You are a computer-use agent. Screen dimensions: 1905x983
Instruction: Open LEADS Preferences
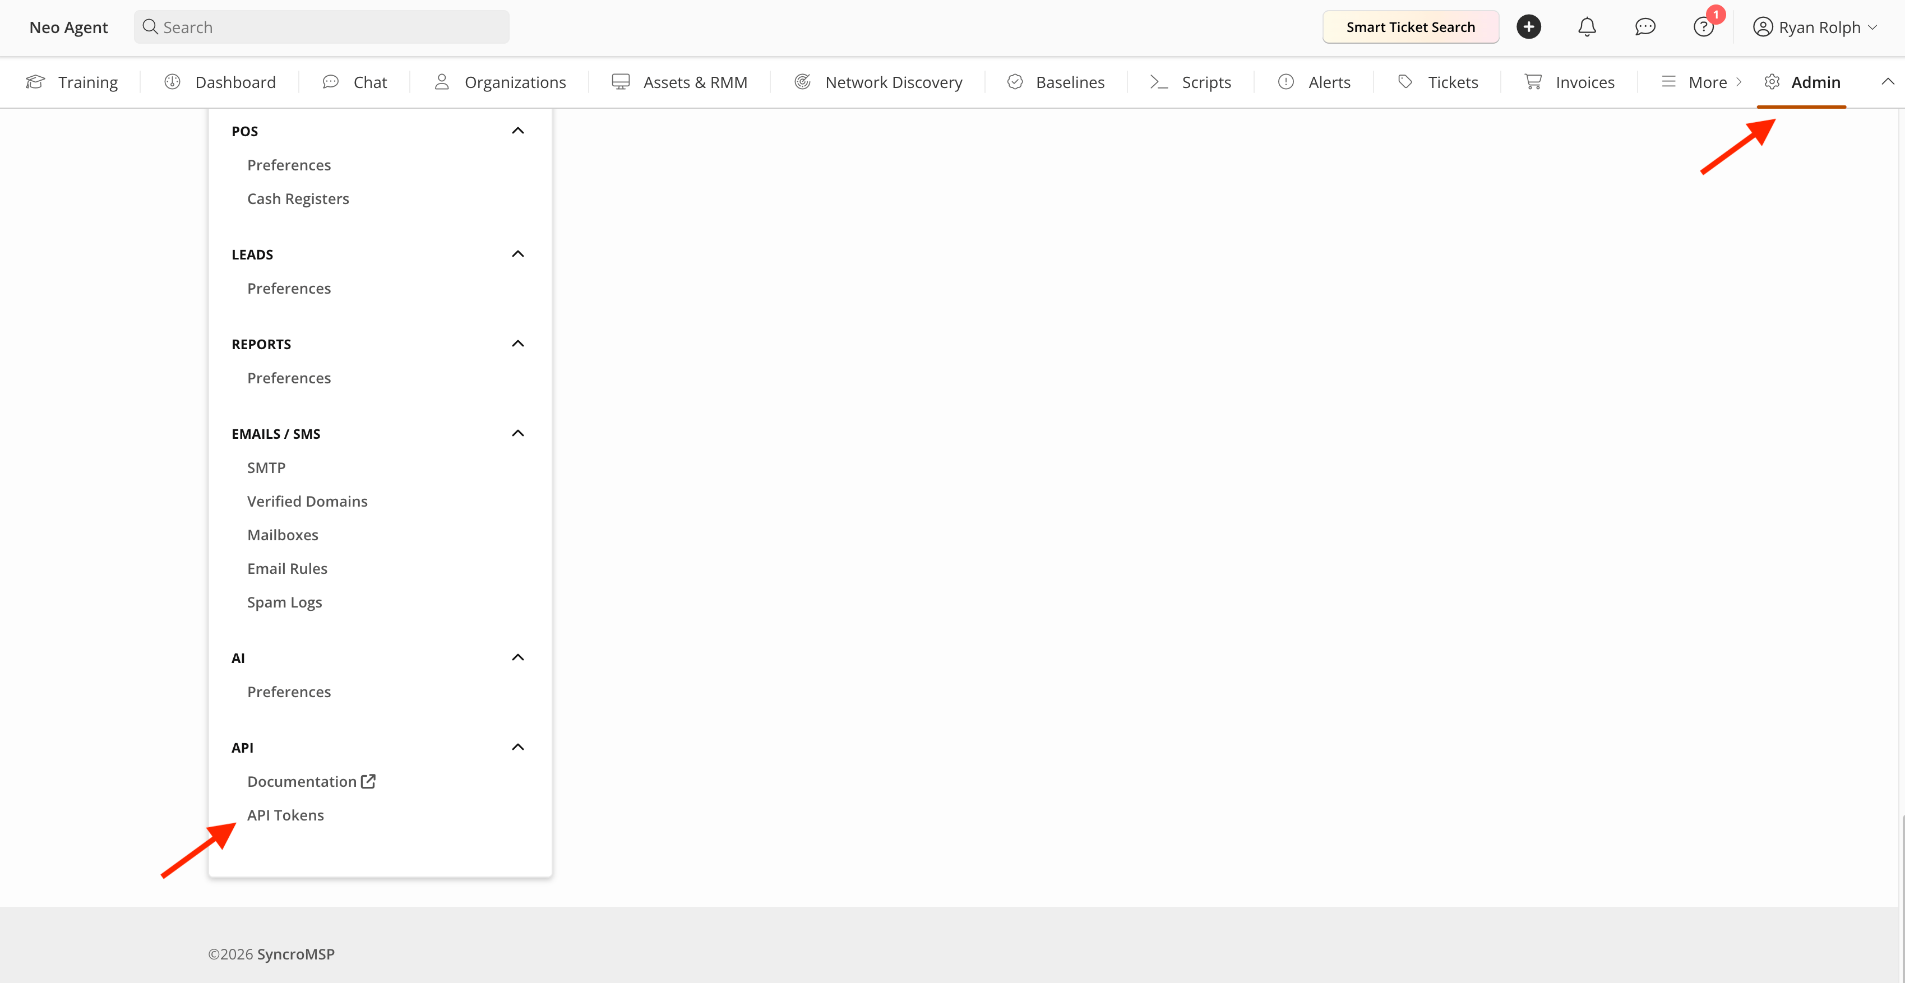[289, 288]
